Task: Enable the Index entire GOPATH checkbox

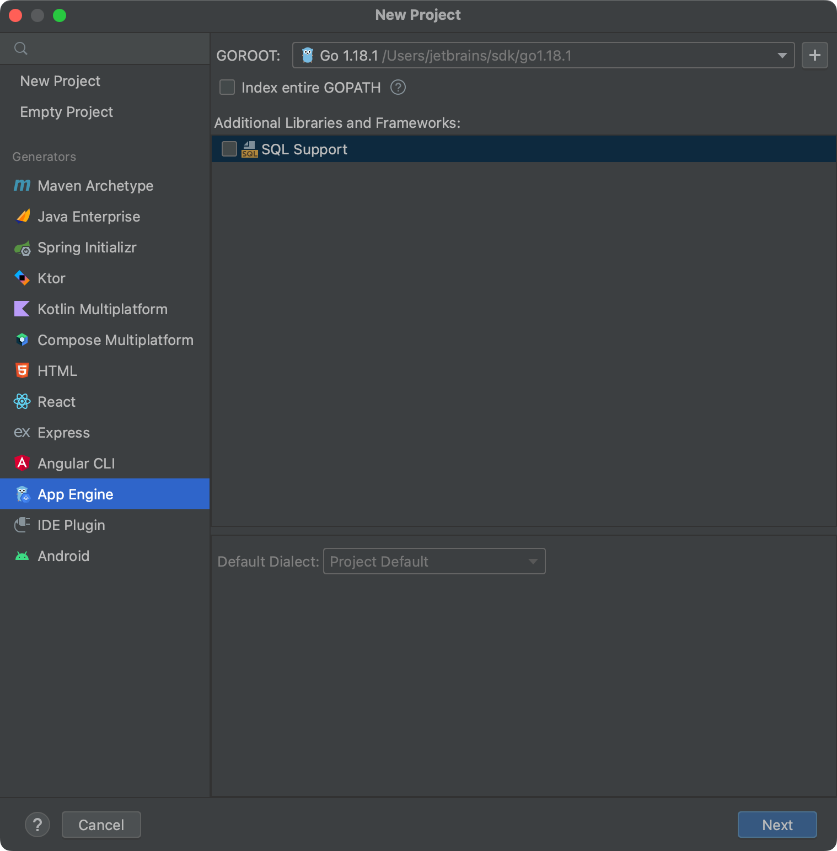Action: (227, 87)
